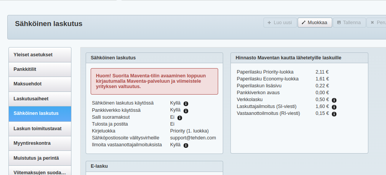
Task: Show info for Laskuttajailmoitus (SI-viesti) price
Action: click(334, 107)
